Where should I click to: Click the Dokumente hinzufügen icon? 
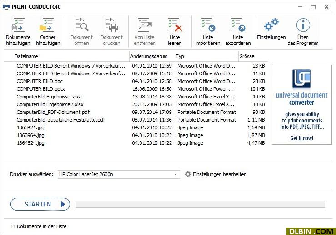(x=18, y=25)
